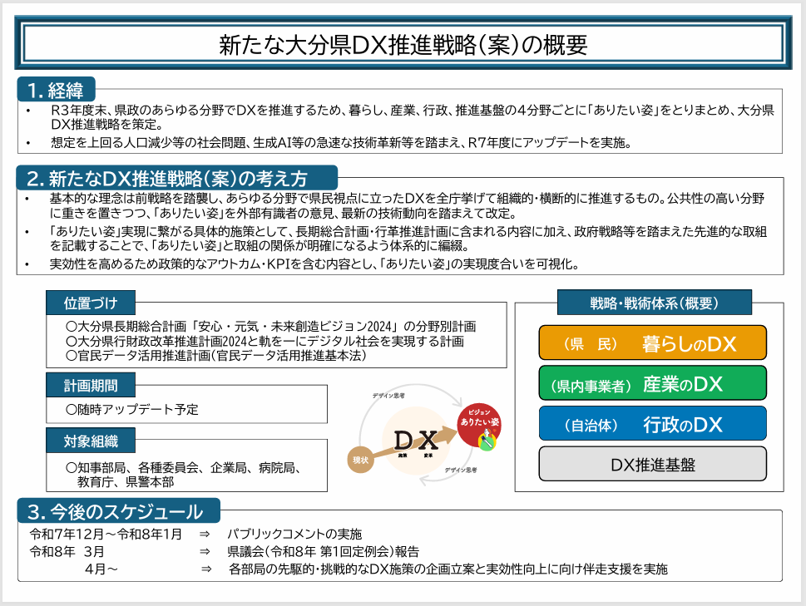Select the blue 行政のDX box

tap(652, 424)
